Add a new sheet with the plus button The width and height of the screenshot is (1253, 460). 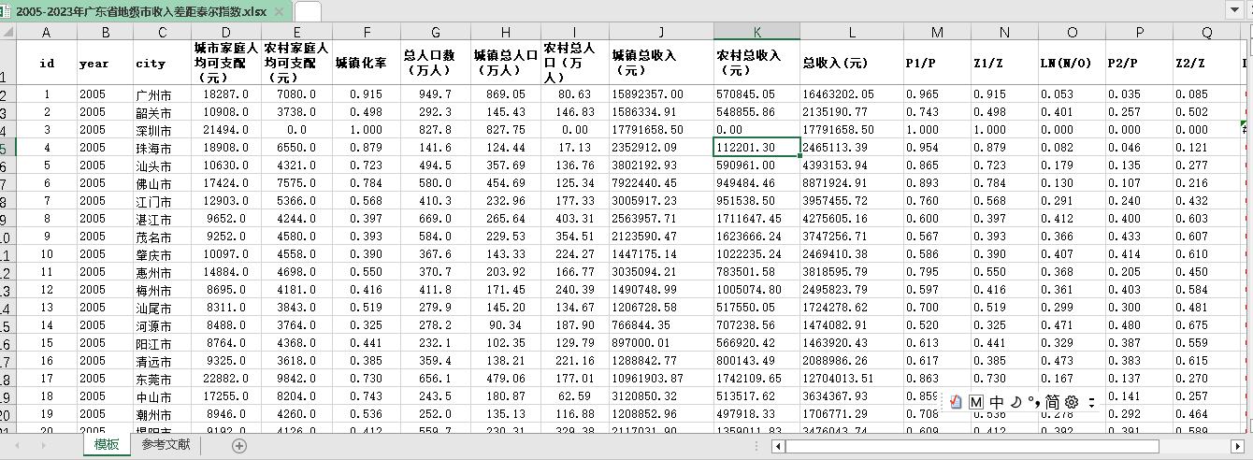pos(239,446)
